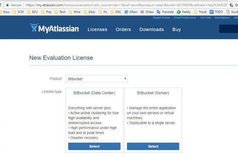Go to the Orders menu
This screenshot has height=158, width=238.
[x=123, y=29]
